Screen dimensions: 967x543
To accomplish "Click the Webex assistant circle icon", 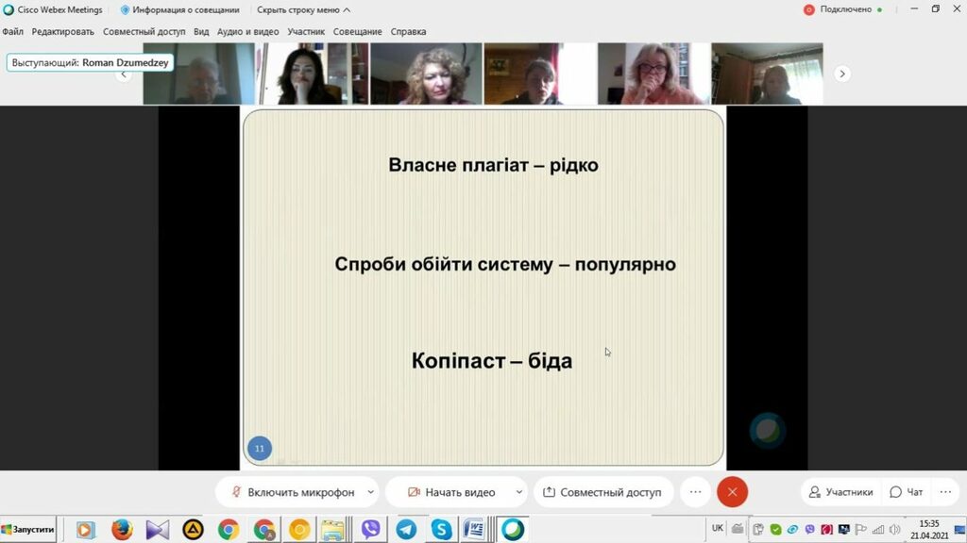I will 767,431.
